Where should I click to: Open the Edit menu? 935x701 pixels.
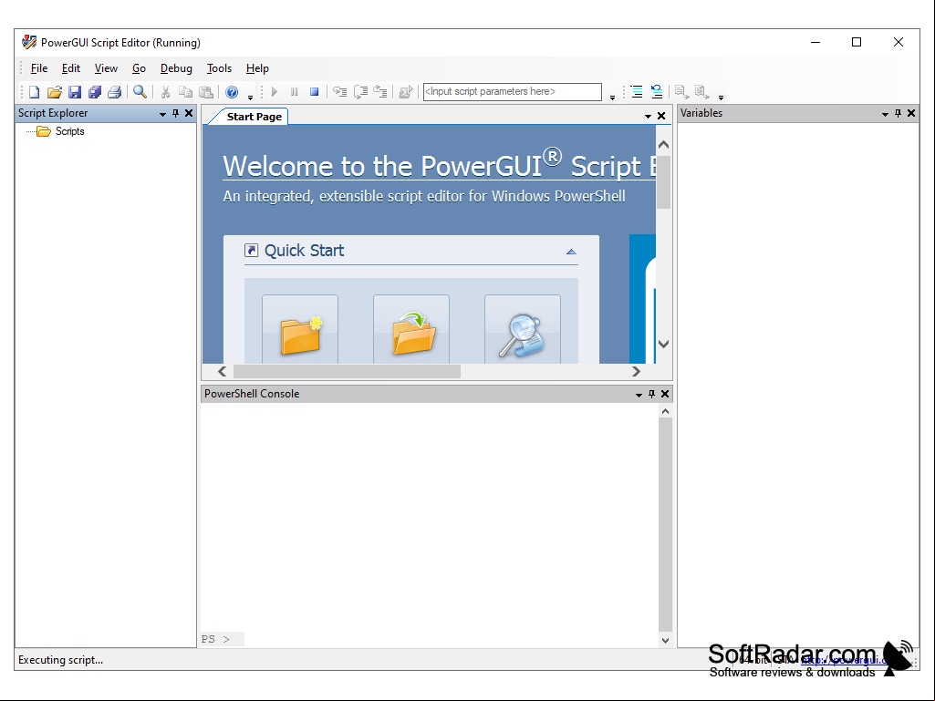pos(71,68)
